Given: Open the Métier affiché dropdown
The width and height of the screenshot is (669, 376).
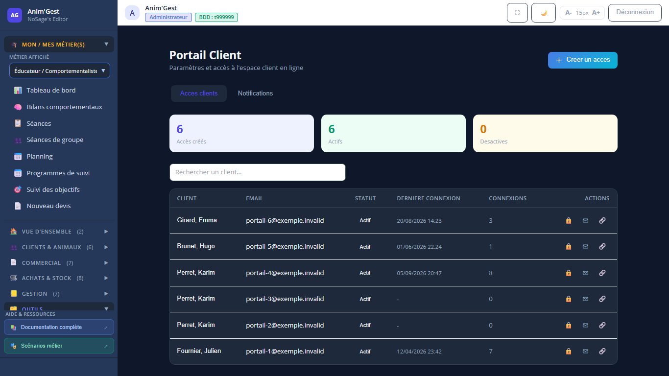Looking at the screenshot, I should click(x=60, y=70).
